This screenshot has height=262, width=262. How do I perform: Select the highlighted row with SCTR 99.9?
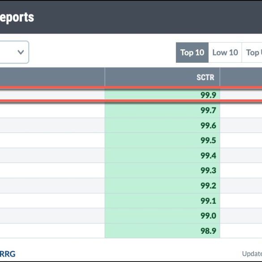[131, 94]
